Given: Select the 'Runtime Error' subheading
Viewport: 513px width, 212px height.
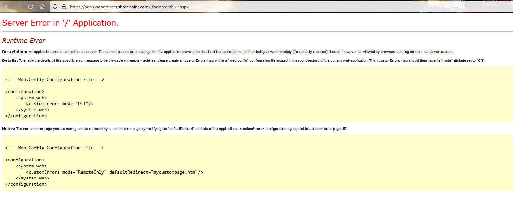Looking at the screenshot, I should [x=23, y=41].
